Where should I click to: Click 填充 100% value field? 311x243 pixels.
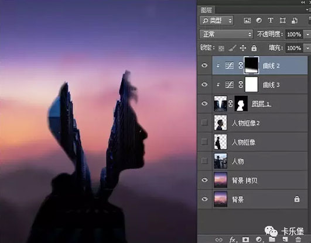(x=295, y=48)
